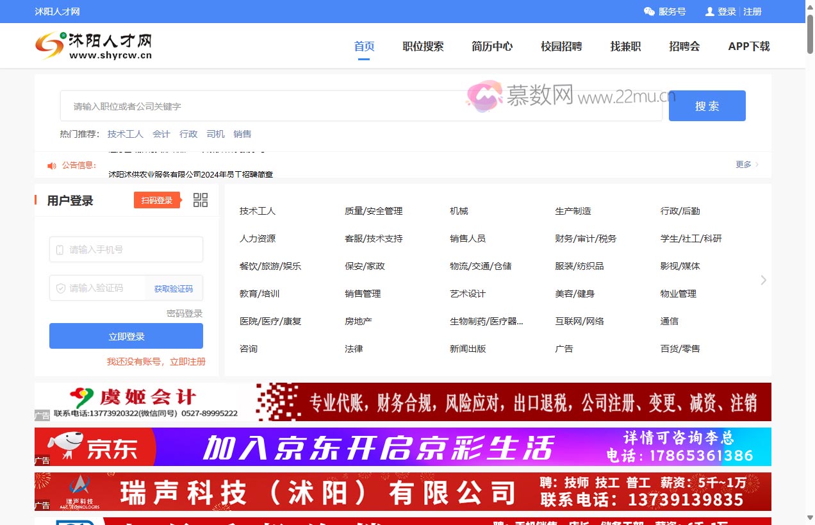Click the phone icon in mobile number field

click(x=58, y=249)
